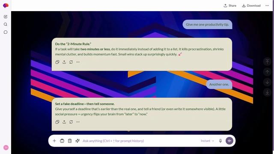
Task: Click the Share button
Action: pos(230,6)
